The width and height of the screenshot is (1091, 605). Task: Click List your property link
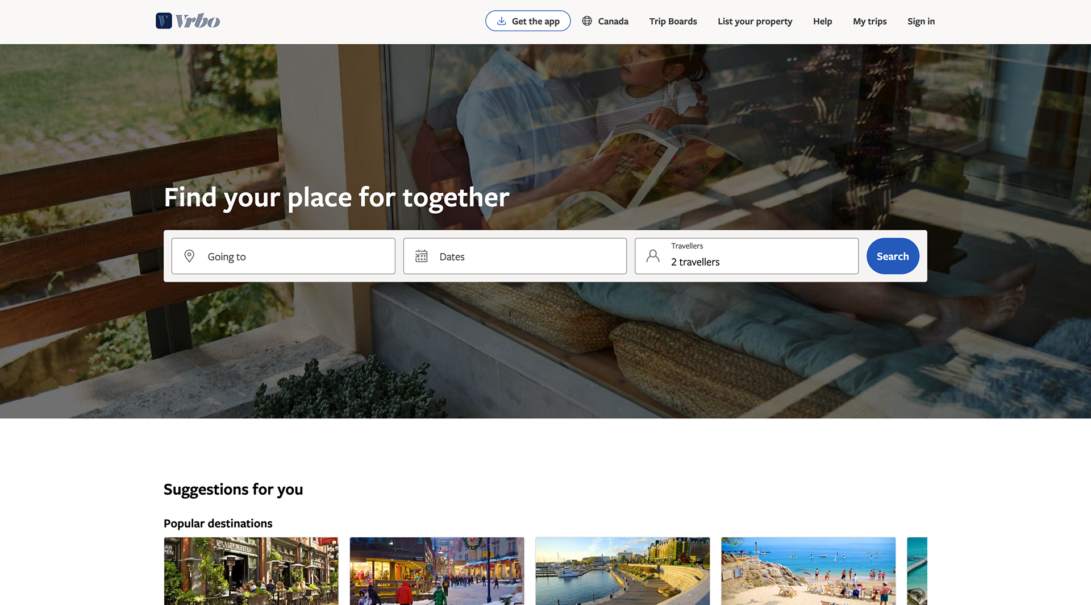[x=755, y=21]
